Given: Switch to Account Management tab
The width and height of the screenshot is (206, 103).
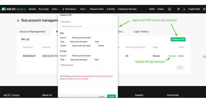Looking at the screenshot, I should pos(32,32).
